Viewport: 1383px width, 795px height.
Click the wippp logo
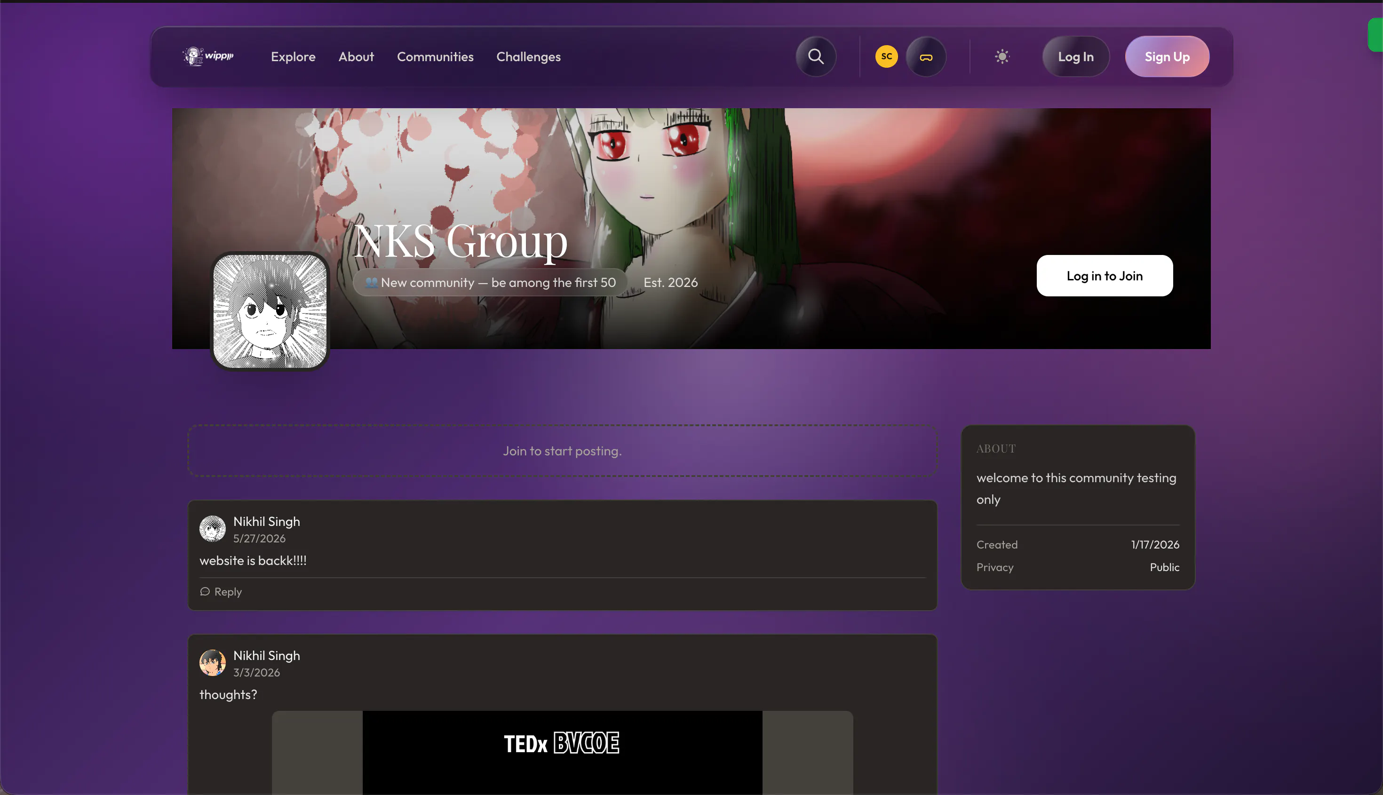tap(208, 56)
